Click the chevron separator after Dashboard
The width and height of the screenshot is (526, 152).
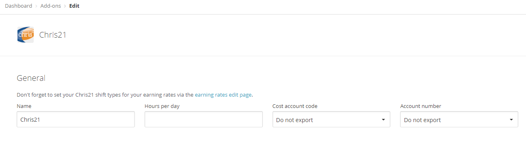pyautogui.click(x=37, y=6)
